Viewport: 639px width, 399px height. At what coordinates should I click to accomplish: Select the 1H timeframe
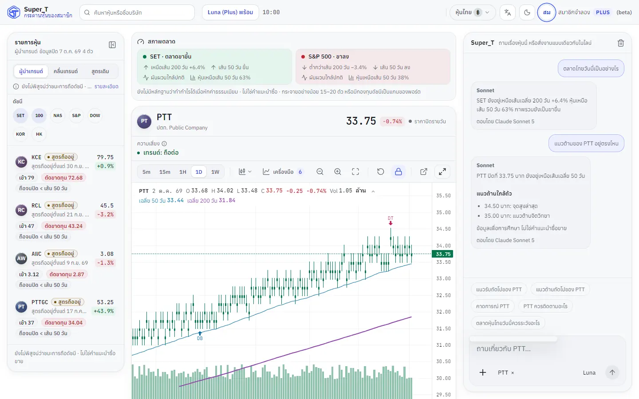[x=183, y=172]
